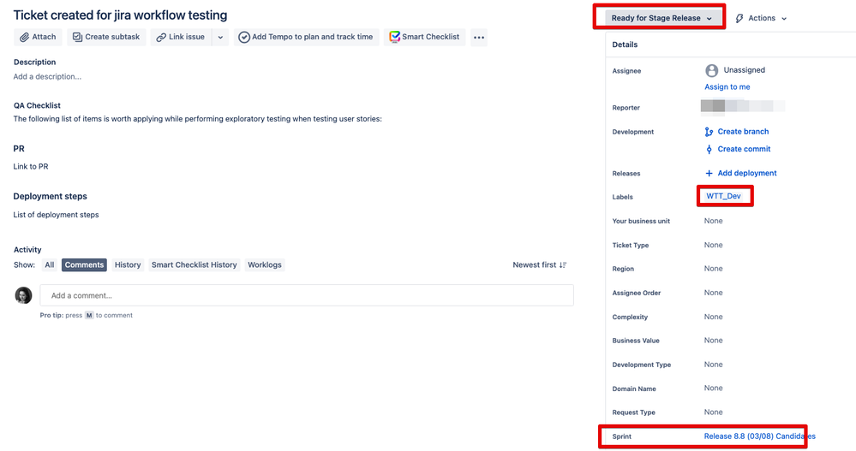Click the blurred Reporter name field
The height and width of the screenshot is (451, 856).
(743, 106)
